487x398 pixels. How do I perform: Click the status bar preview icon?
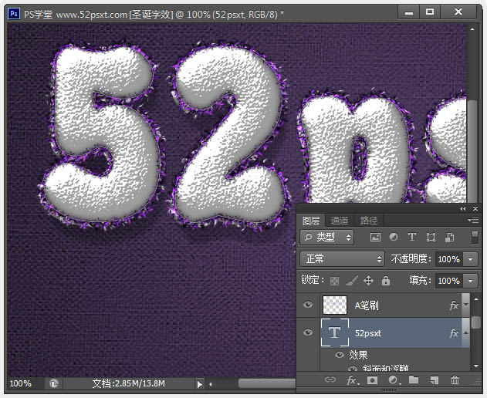point(54,384)
